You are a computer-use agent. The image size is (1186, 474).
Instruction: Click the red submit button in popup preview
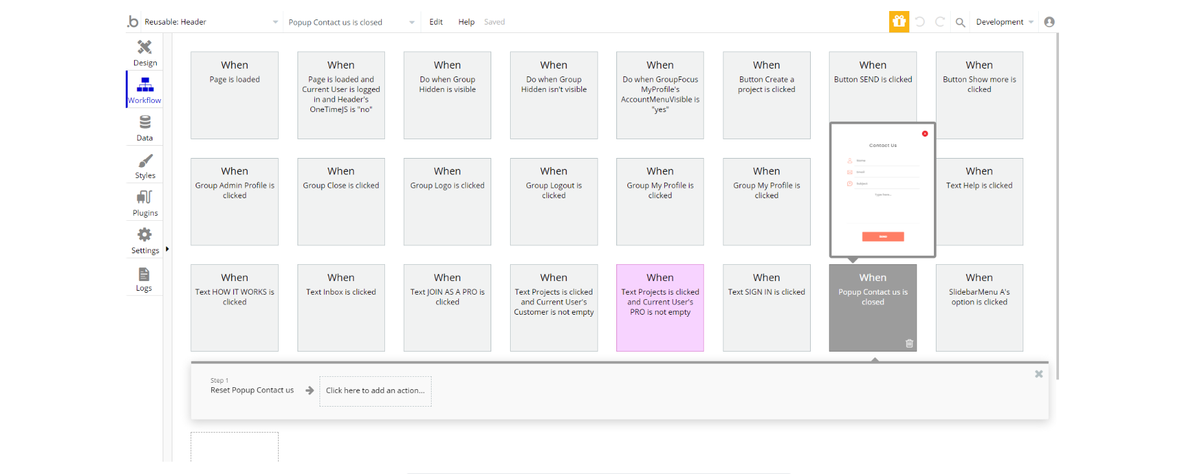pos(883,236)
